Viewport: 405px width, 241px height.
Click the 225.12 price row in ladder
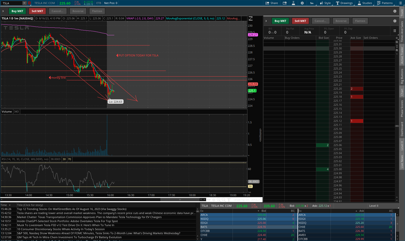tap(337, 121)
